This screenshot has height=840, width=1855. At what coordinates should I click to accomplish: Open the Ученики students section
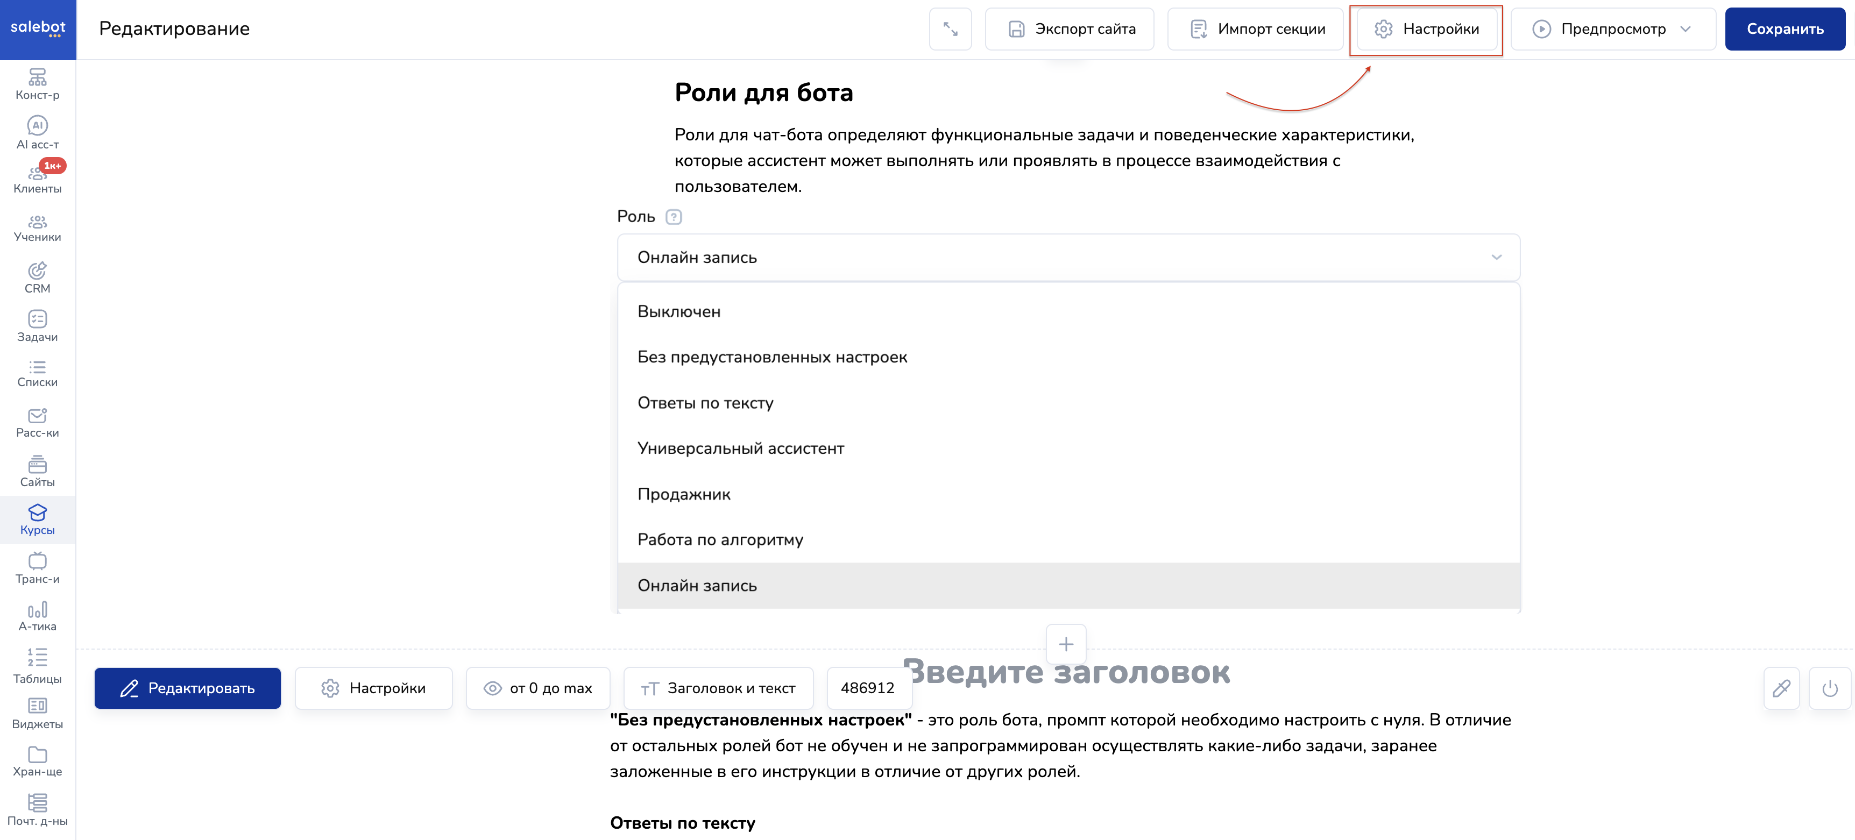(38, 228)
